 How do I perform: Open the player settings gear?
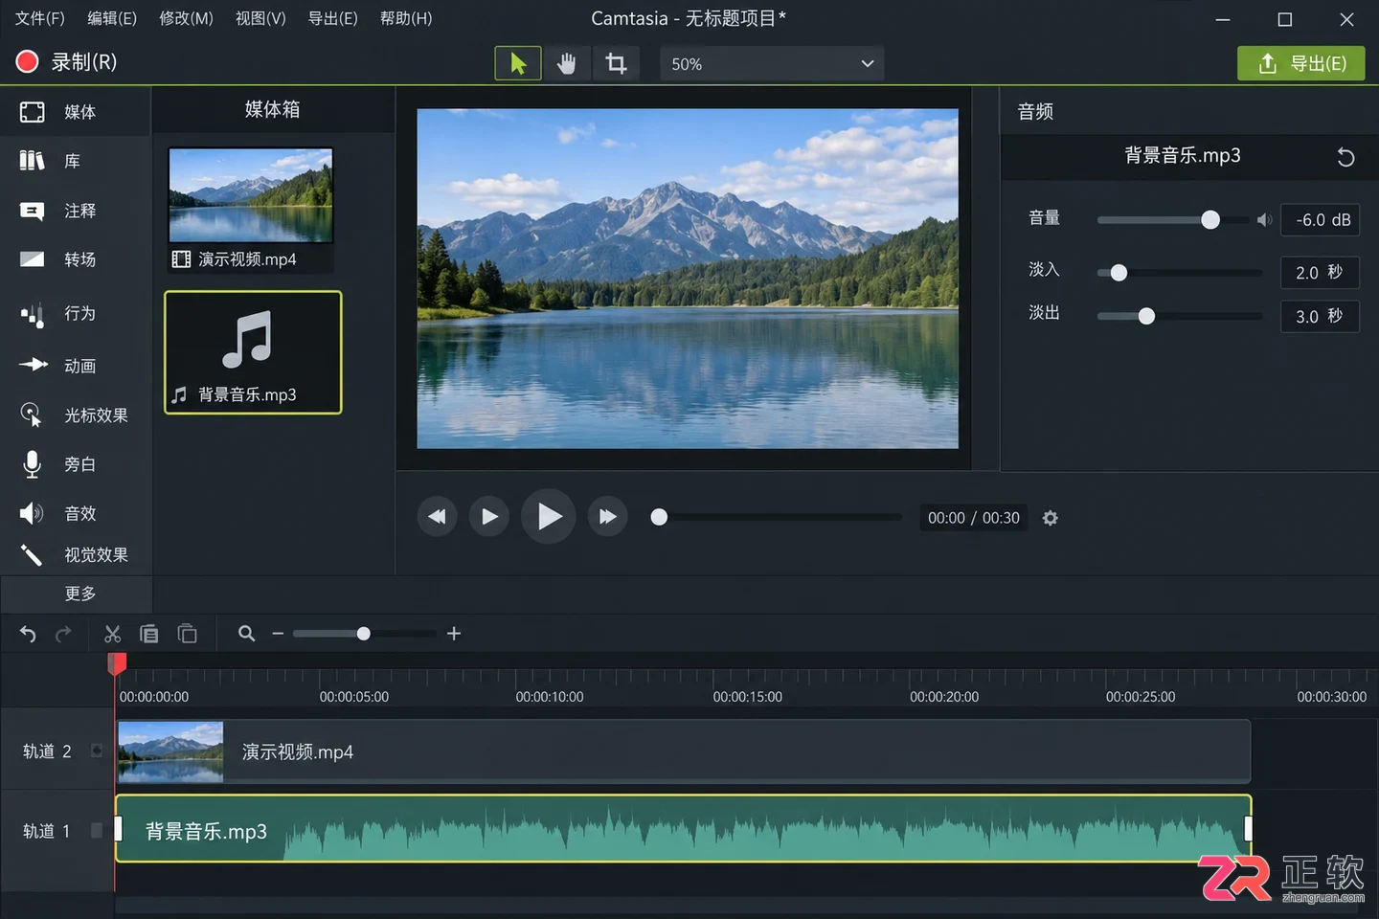[x=1051, y=518]
